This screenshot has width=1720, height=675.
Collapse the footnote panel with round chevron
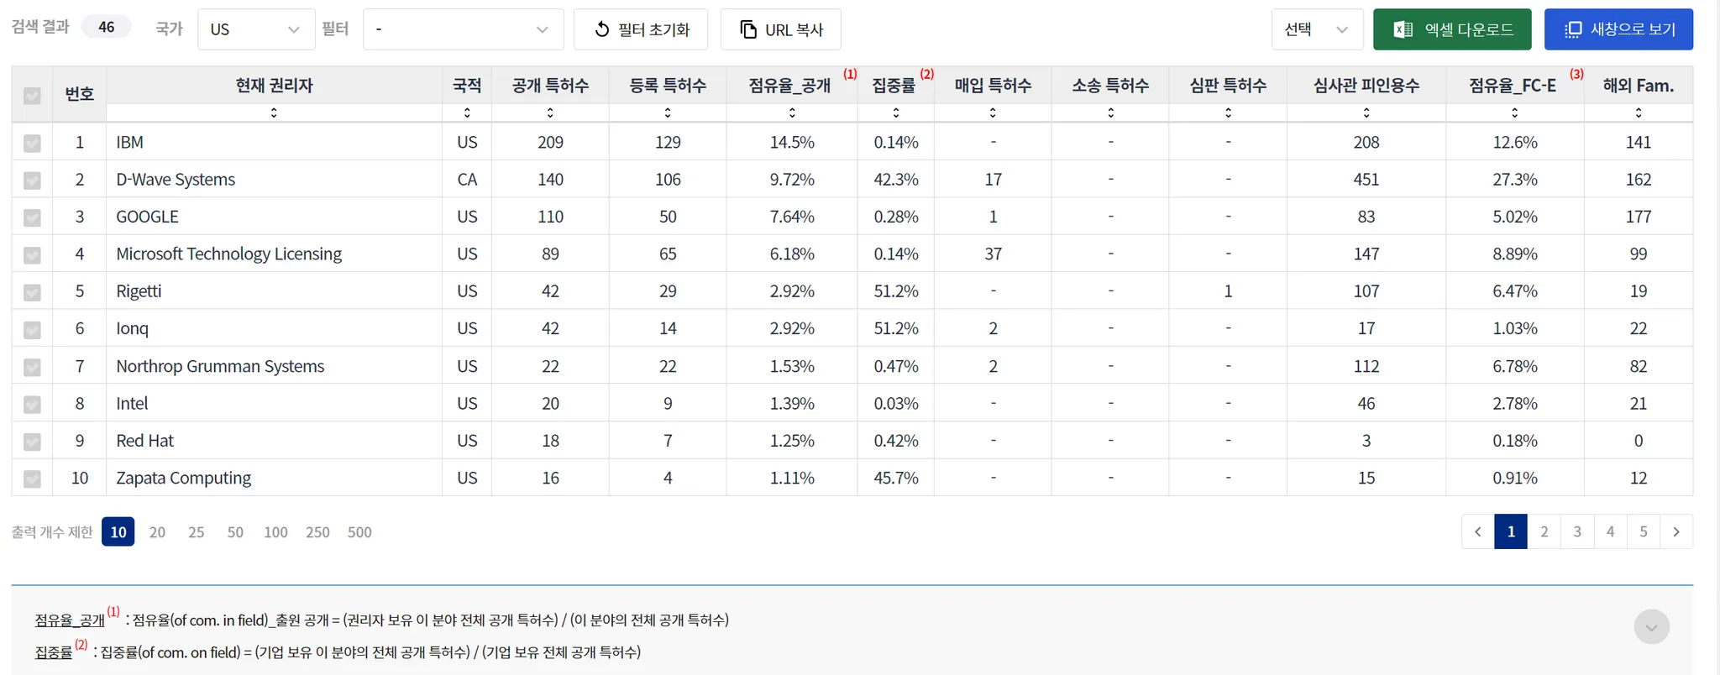coord(1652,627)
